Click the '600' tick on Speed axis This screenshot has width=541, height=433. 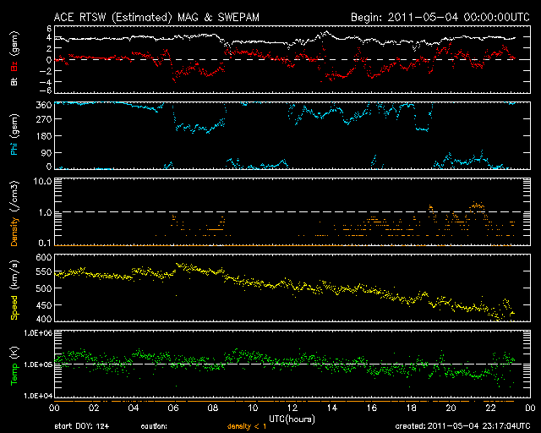pyautogui.click(x=44, y=257)
